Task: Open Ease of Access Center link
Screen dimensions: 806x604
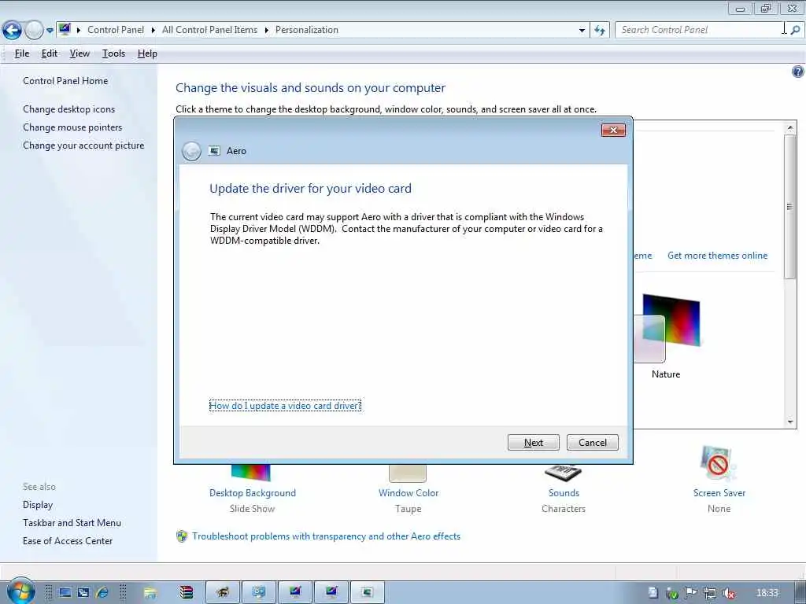Action: click(68, 541)
